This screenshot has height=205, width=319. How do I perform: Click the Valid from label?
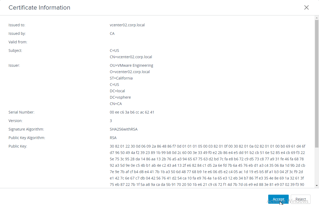coord(18,42)
